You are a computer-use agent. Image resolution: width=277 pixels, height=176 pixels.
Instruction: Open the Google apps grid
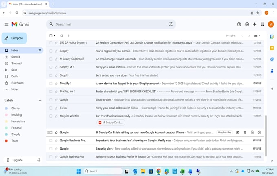pos(262,24)
